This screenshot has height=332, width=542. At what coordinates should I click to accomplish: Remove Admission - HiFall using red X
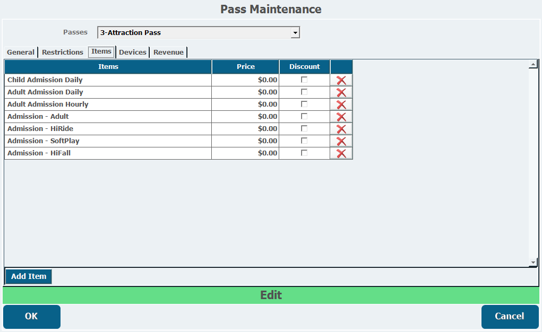point(341,153)
